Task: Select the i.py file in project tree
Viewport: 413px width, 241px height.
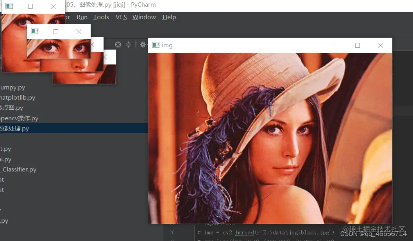Action: 6,159
